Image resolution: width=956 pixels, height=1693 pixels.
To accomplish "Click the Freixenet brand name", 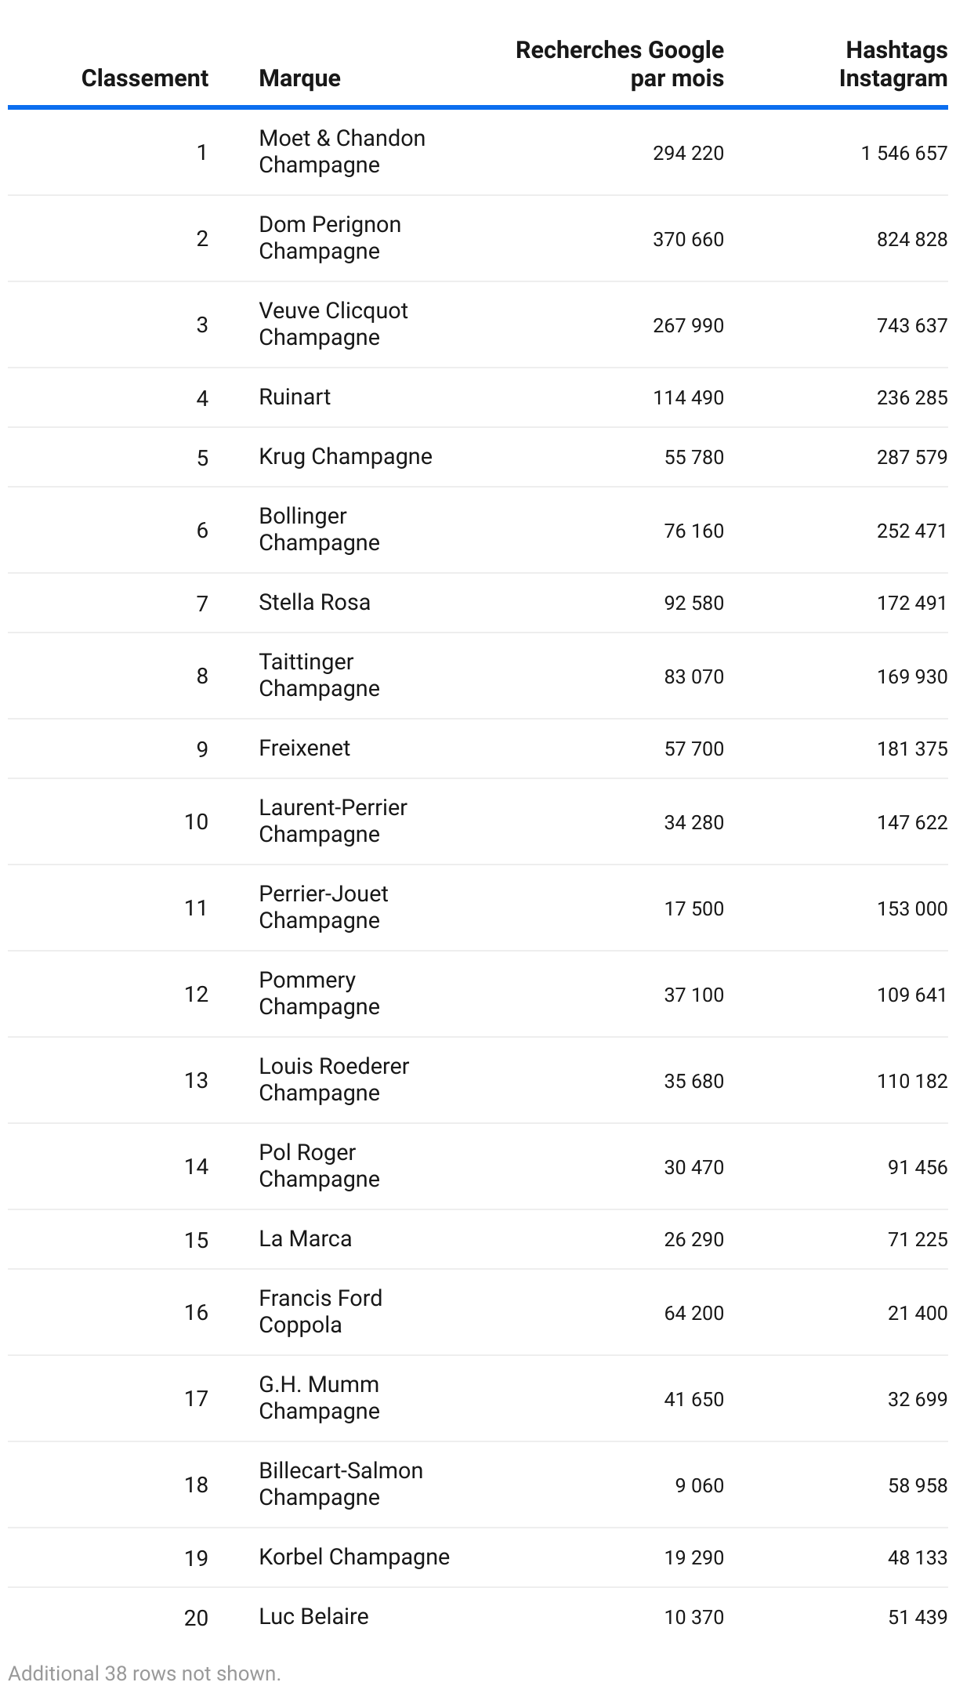I will [304, 749].
